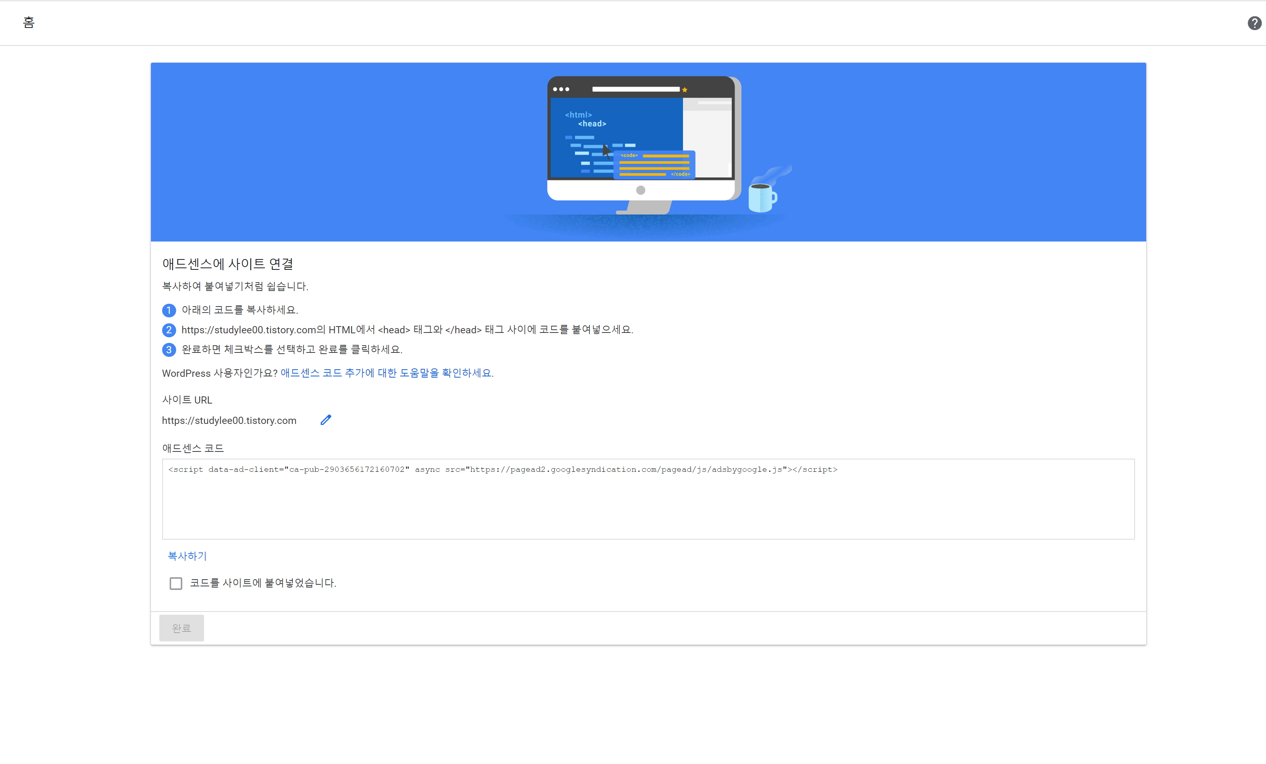Click the 복사하기 copy link

(x=187, y=556)
